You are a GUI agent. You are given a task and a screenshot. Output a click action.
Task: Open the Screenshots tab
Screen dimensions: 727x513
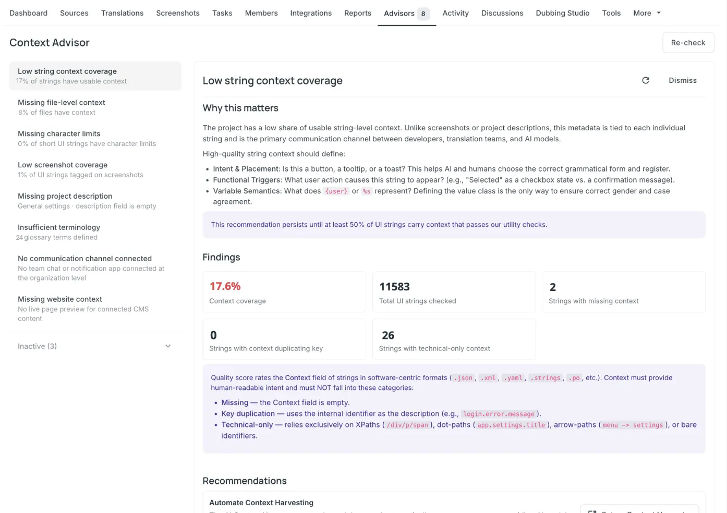click(178, 13)
